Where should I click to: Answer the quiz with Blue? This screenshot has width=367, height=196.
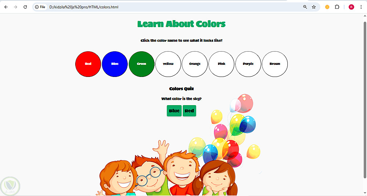(x=174, y=111)
